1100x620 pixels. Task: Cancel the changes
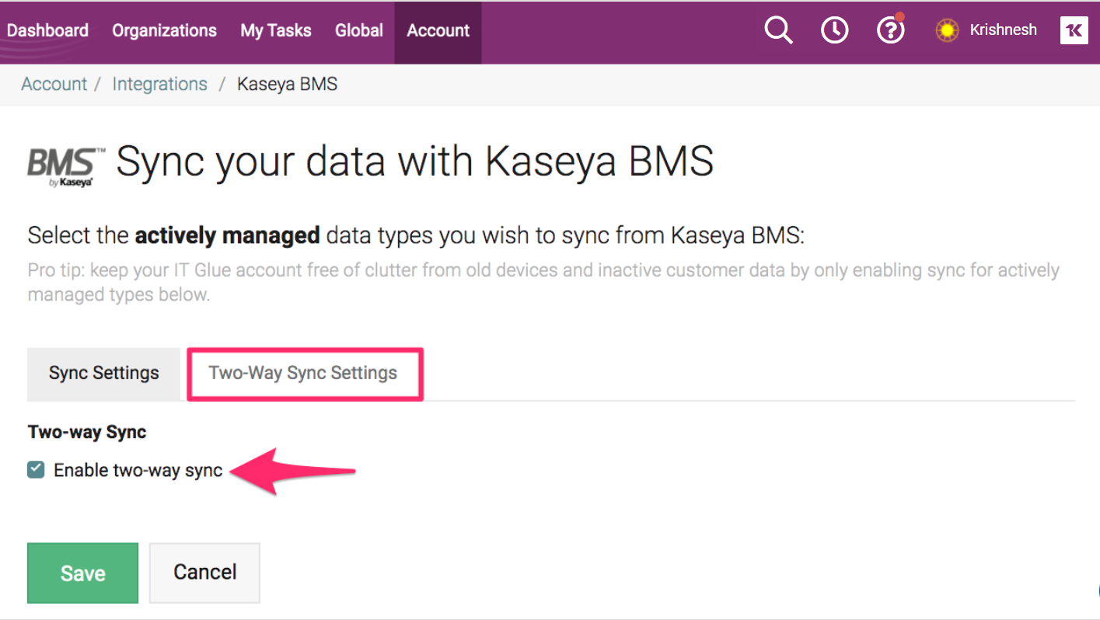point(204,573)
